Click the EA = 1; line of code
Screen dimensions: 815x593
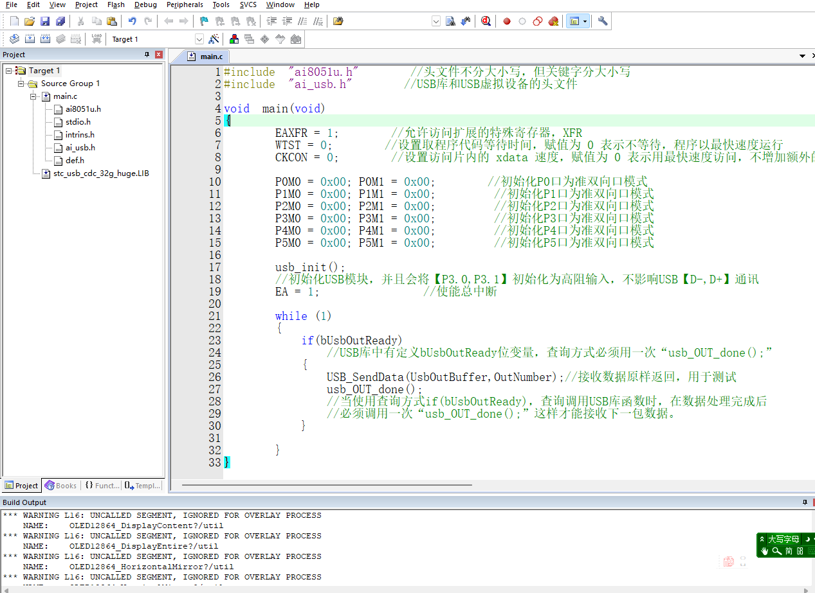297,292
